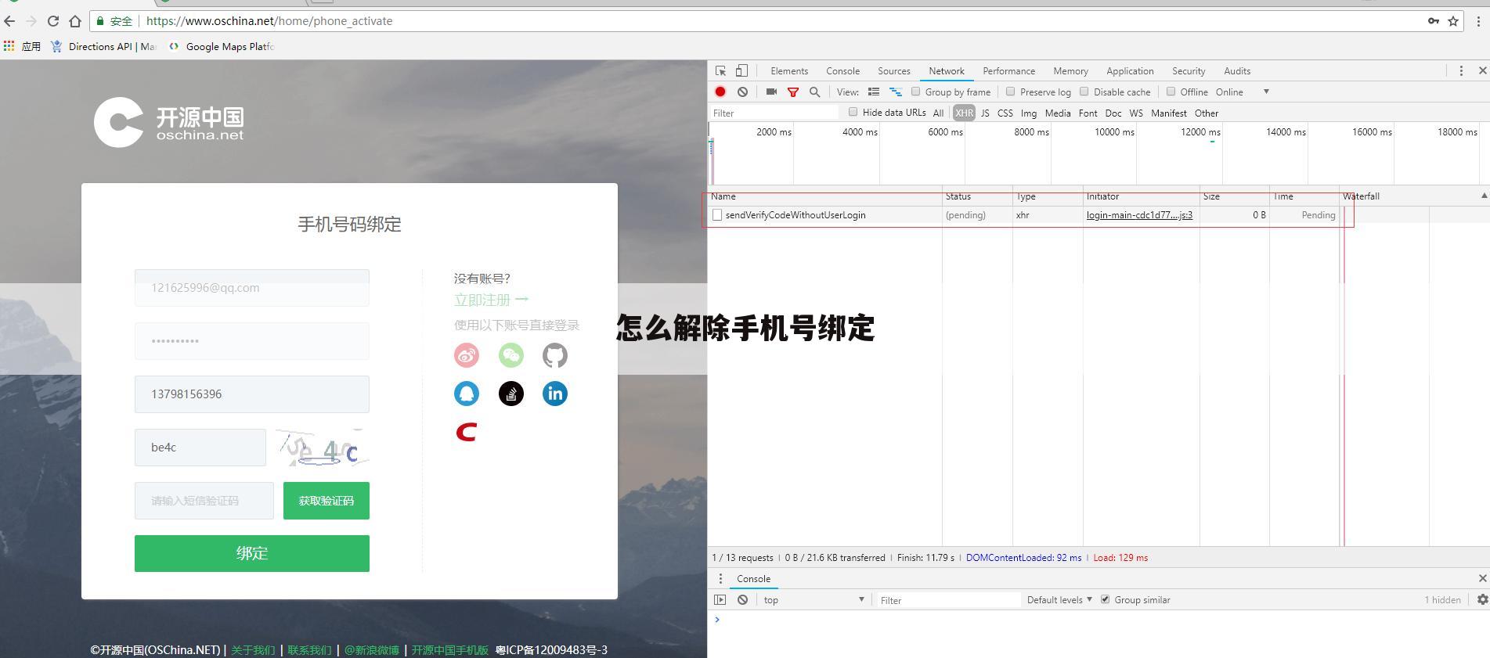Toggle capture screenshots camera icon

(x=771, y=92)
